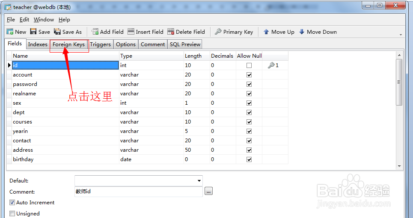Uncheck Allow Null for yearin field
This screenshot has width=413, height=218.
249,131
